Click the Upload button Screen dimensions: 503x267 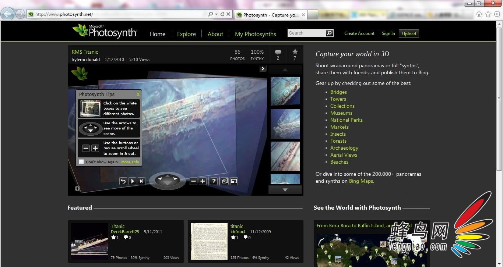coord(409,34)
